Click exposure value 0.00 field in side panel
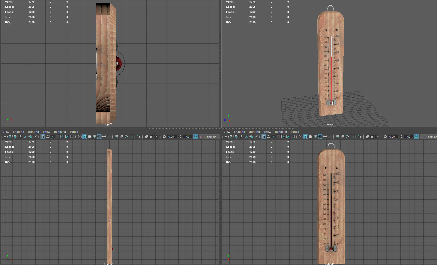This screenshot has height=265, width=437. 392,137
